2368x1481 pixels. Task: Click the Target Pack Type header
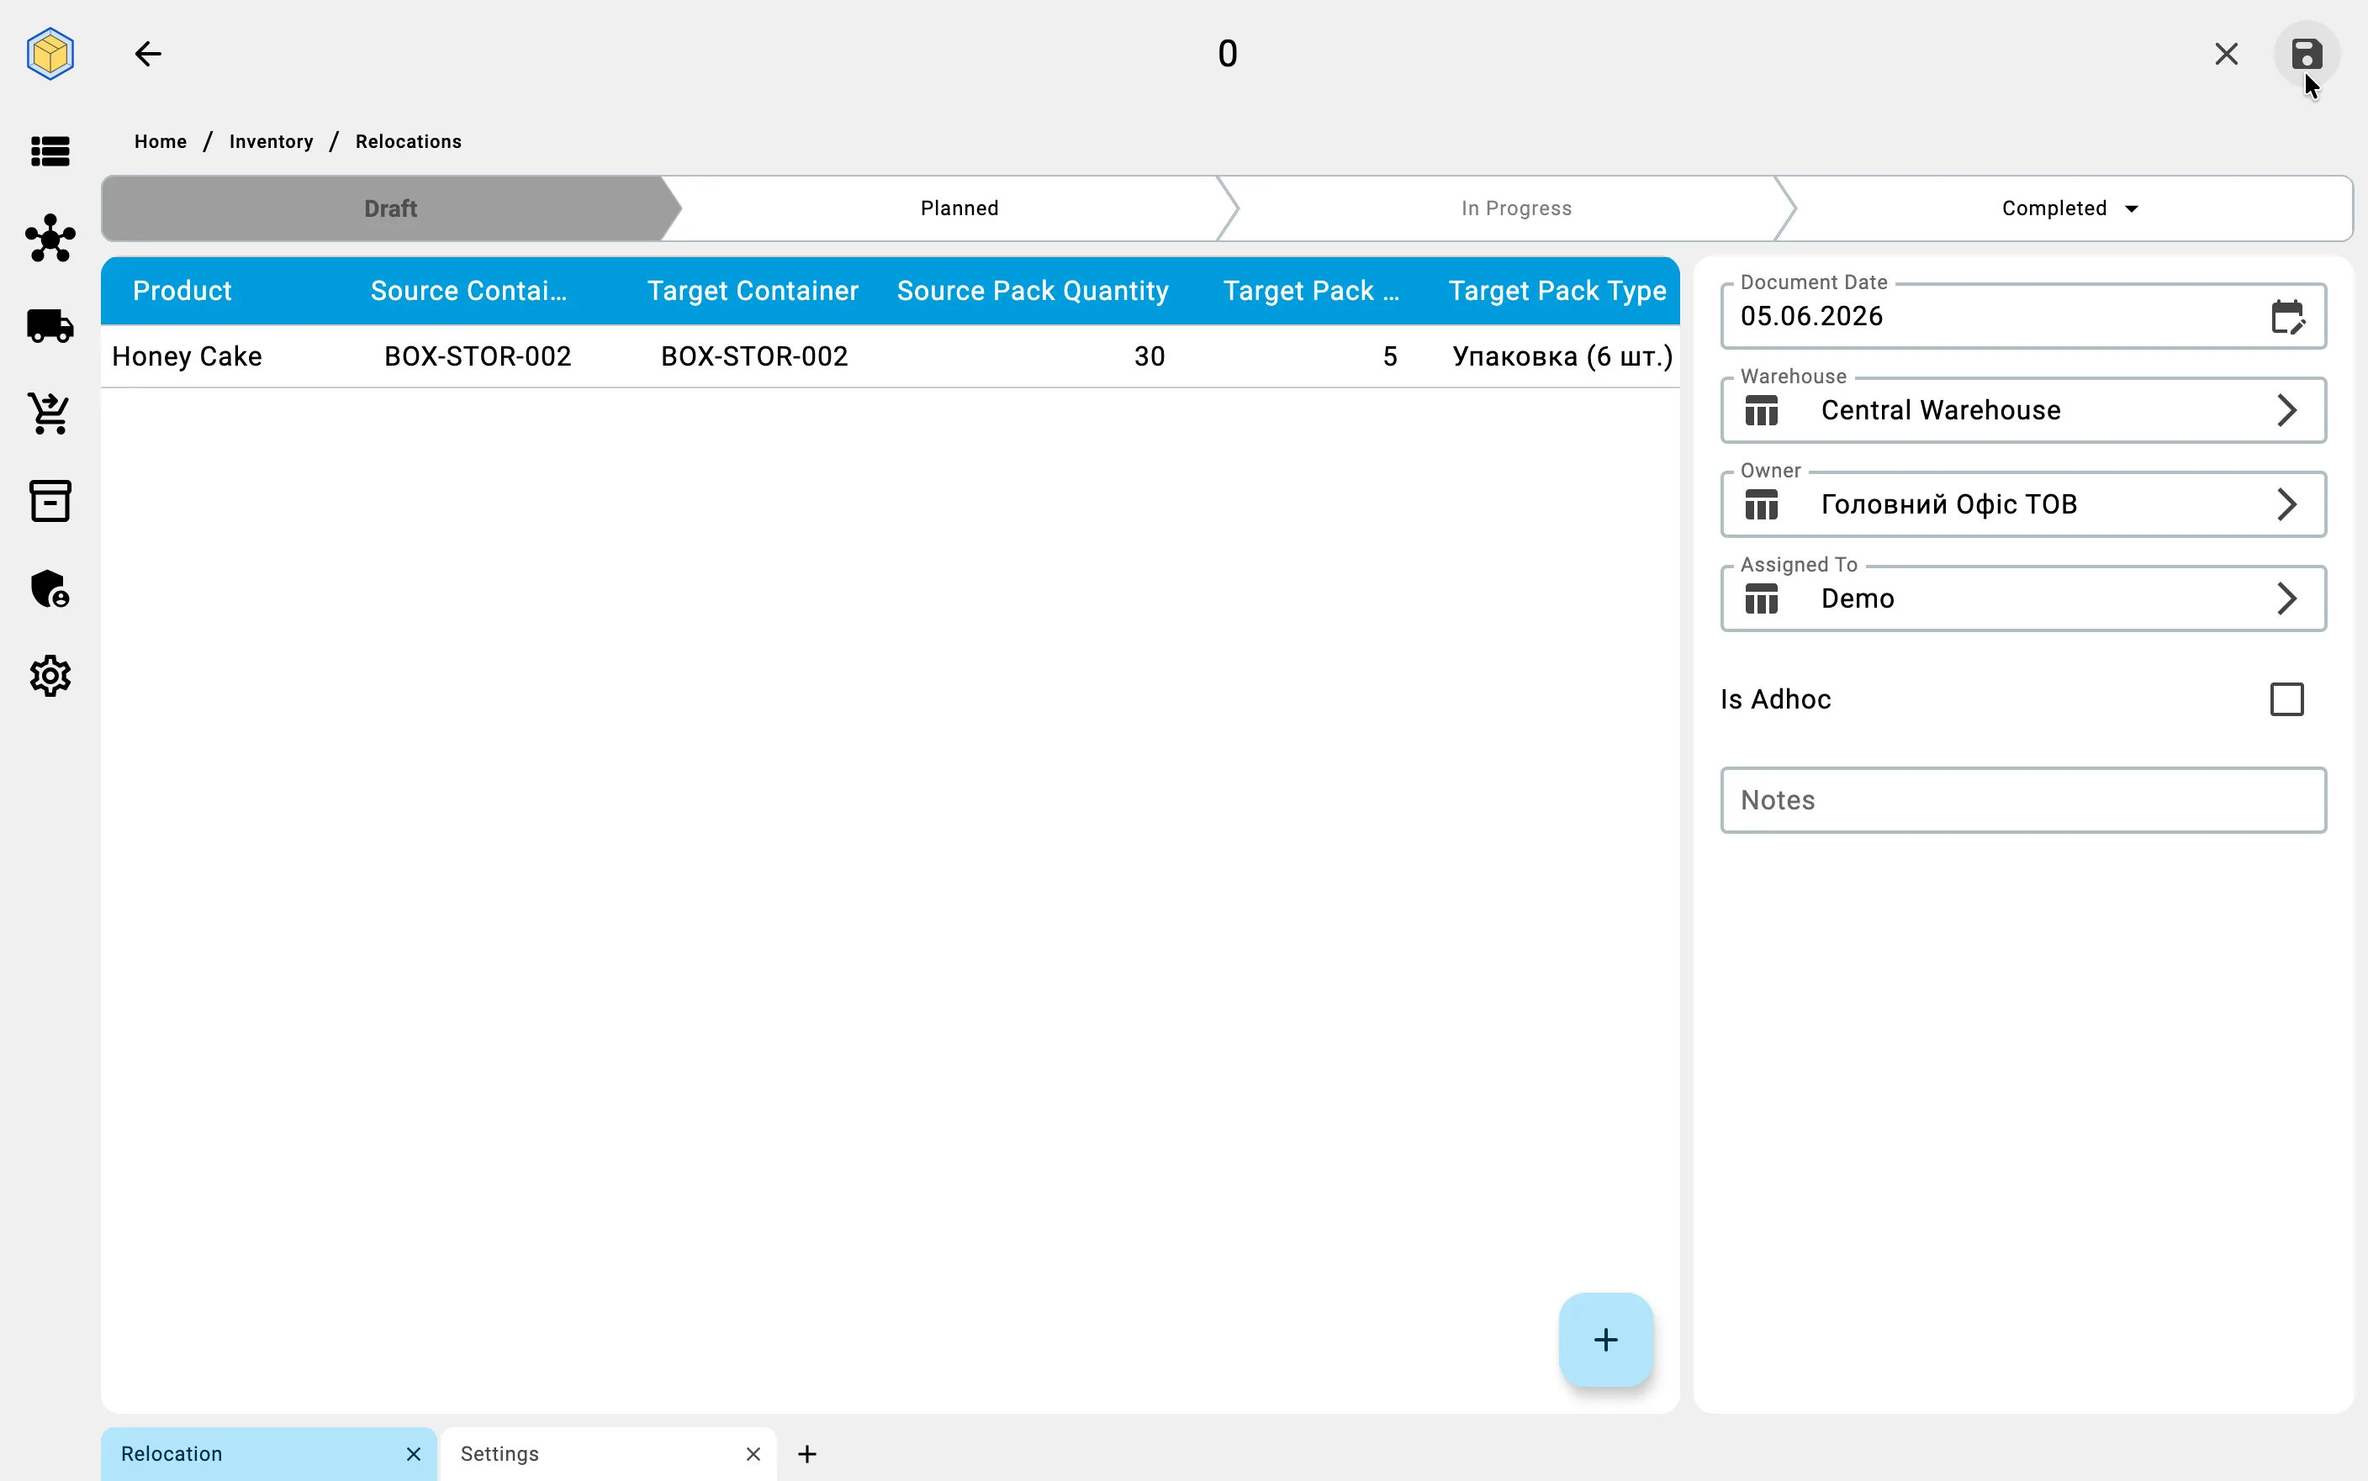coord(1557,291)
